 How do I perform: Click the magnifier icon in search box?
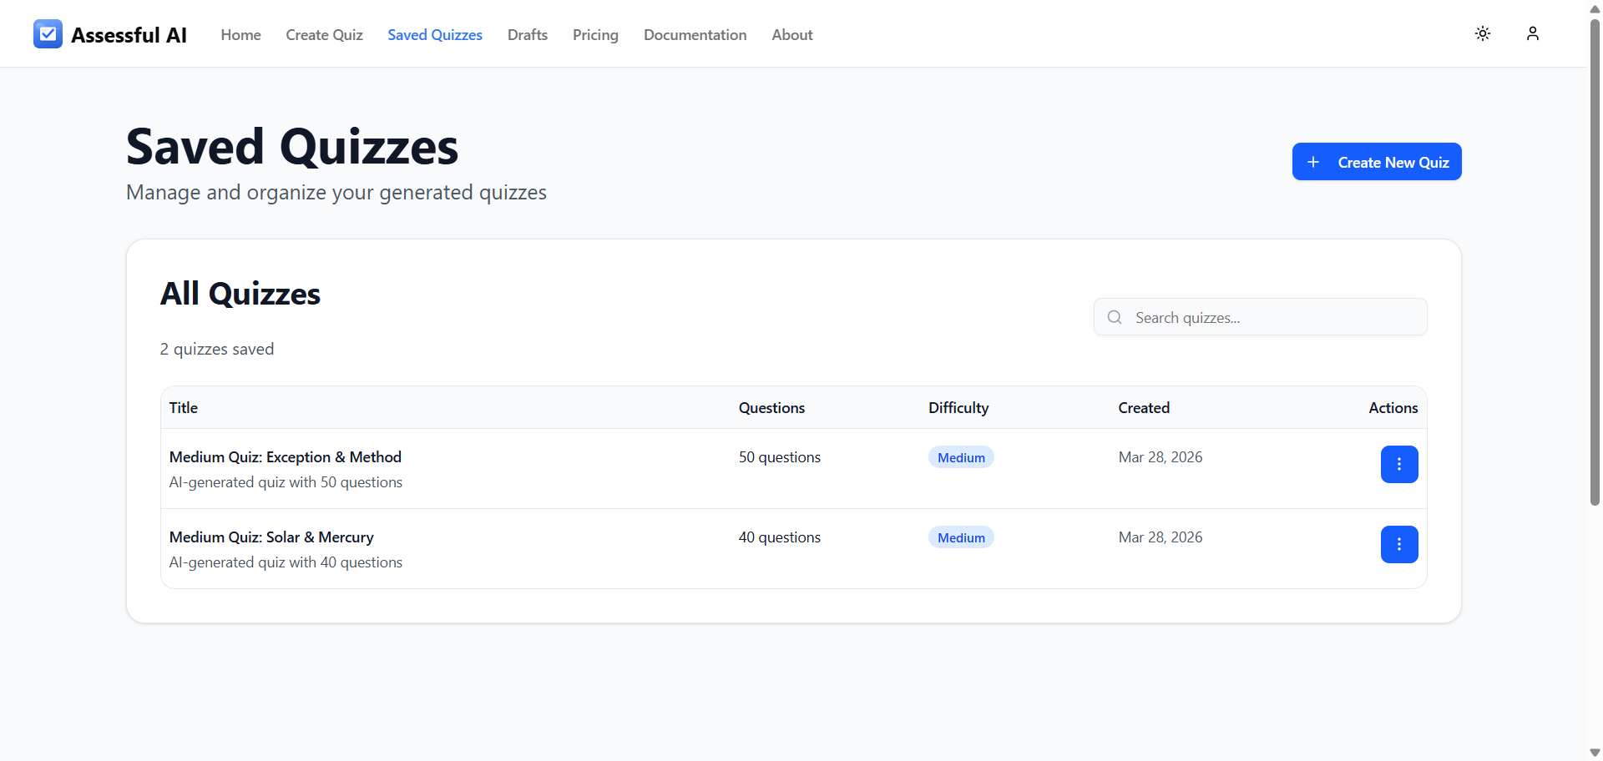click(x=1115, y=317)
